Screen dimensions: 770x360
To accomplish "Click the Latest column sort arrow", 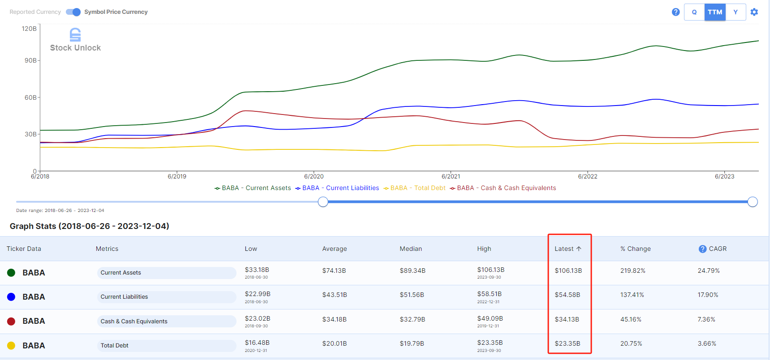I will pos(579,249).
